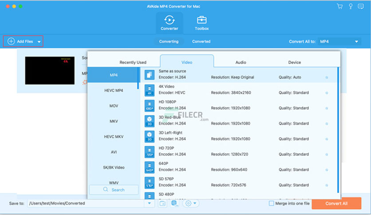Open the preferences gear dropdown
371x215 pixels.
tap(191, 203)
